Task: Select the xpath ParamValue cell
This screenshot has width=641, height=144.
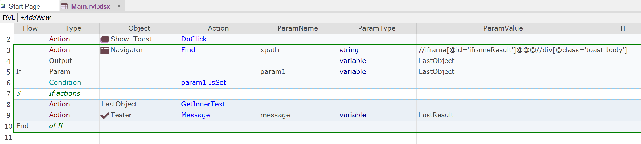Action: pyautogui.click(x=503, y=50)
